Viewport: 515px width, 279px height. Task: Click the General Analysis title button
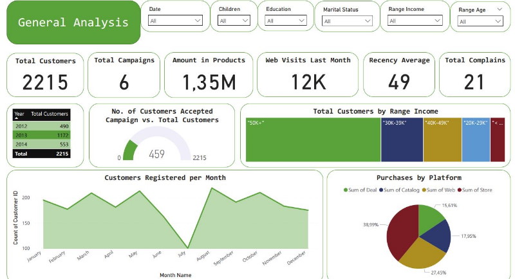[73, 22]
